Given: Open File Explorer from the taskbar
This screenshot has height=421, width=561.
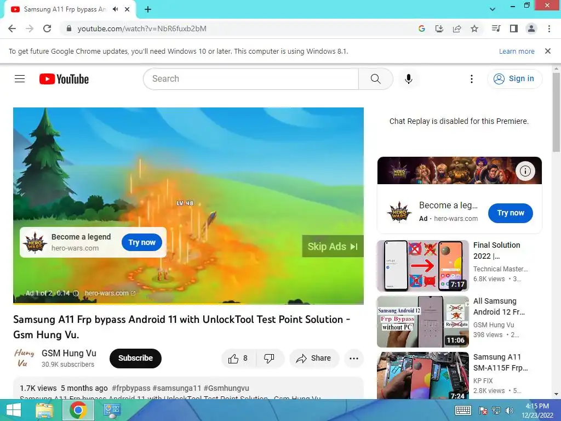Looking at the screenshot, I should (x=44, y=410).
